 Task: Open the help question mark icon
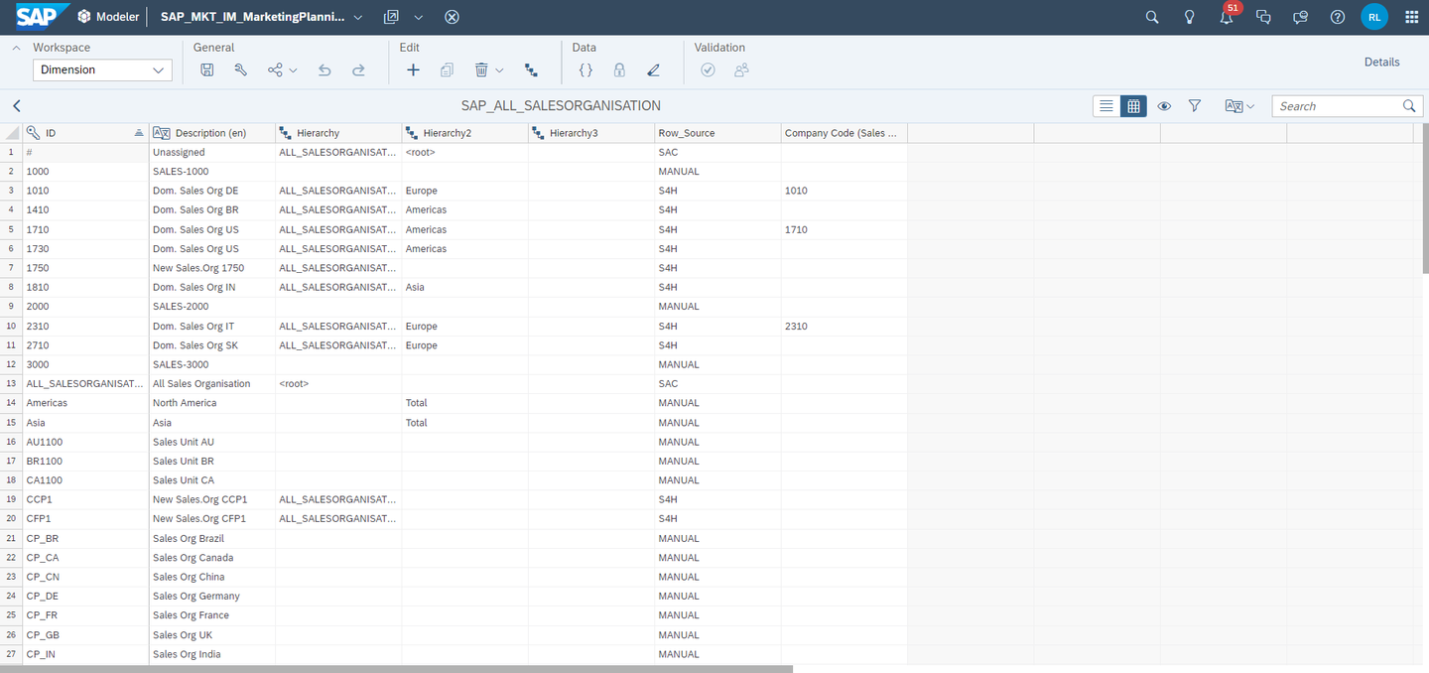1338,17
